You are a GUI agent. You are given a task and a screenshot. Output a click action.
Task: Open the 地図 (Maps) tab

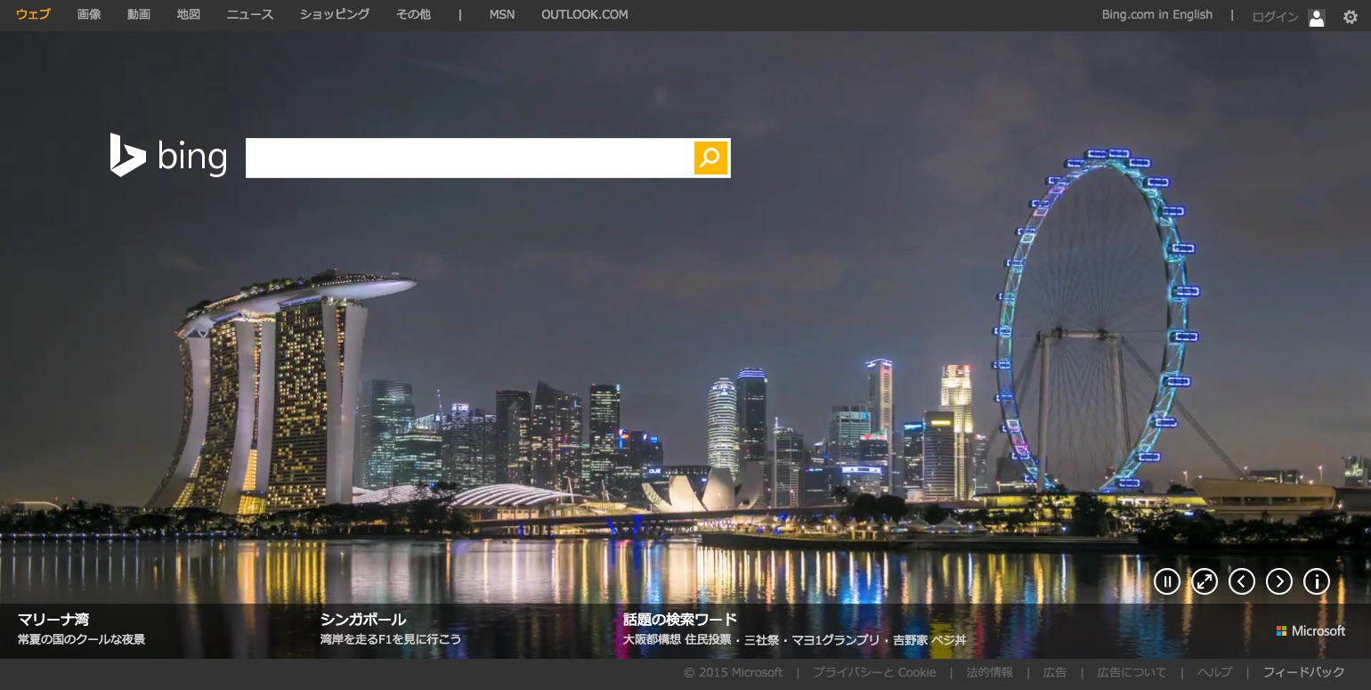tap(189, 14)
